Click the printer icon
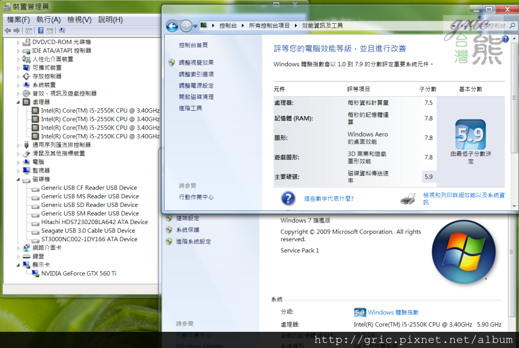Viewport: 519px width, 348px height. tap(408, 198)
